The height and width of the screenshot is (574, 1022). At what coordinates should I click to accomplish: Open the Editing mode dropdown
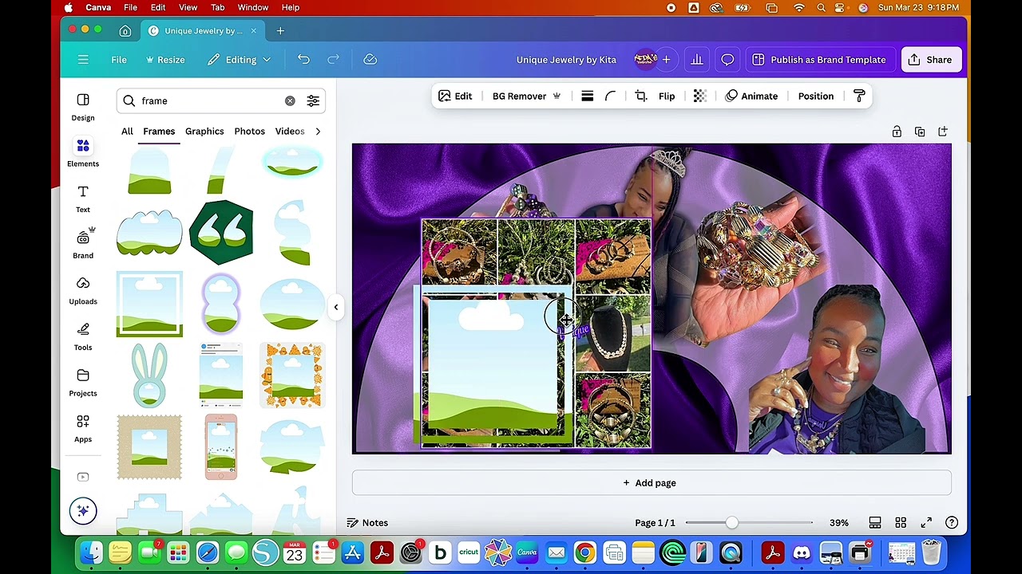click(239, 60)
